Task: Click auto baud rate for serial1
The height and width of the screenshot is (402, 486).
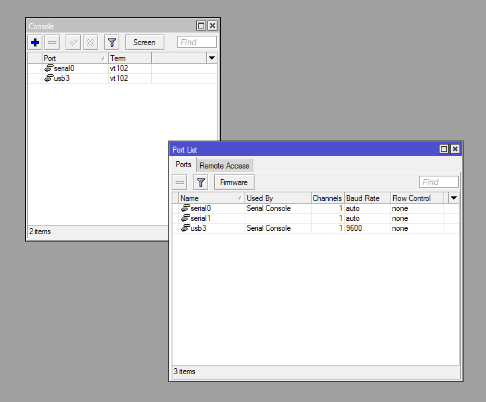Action: 353,218
